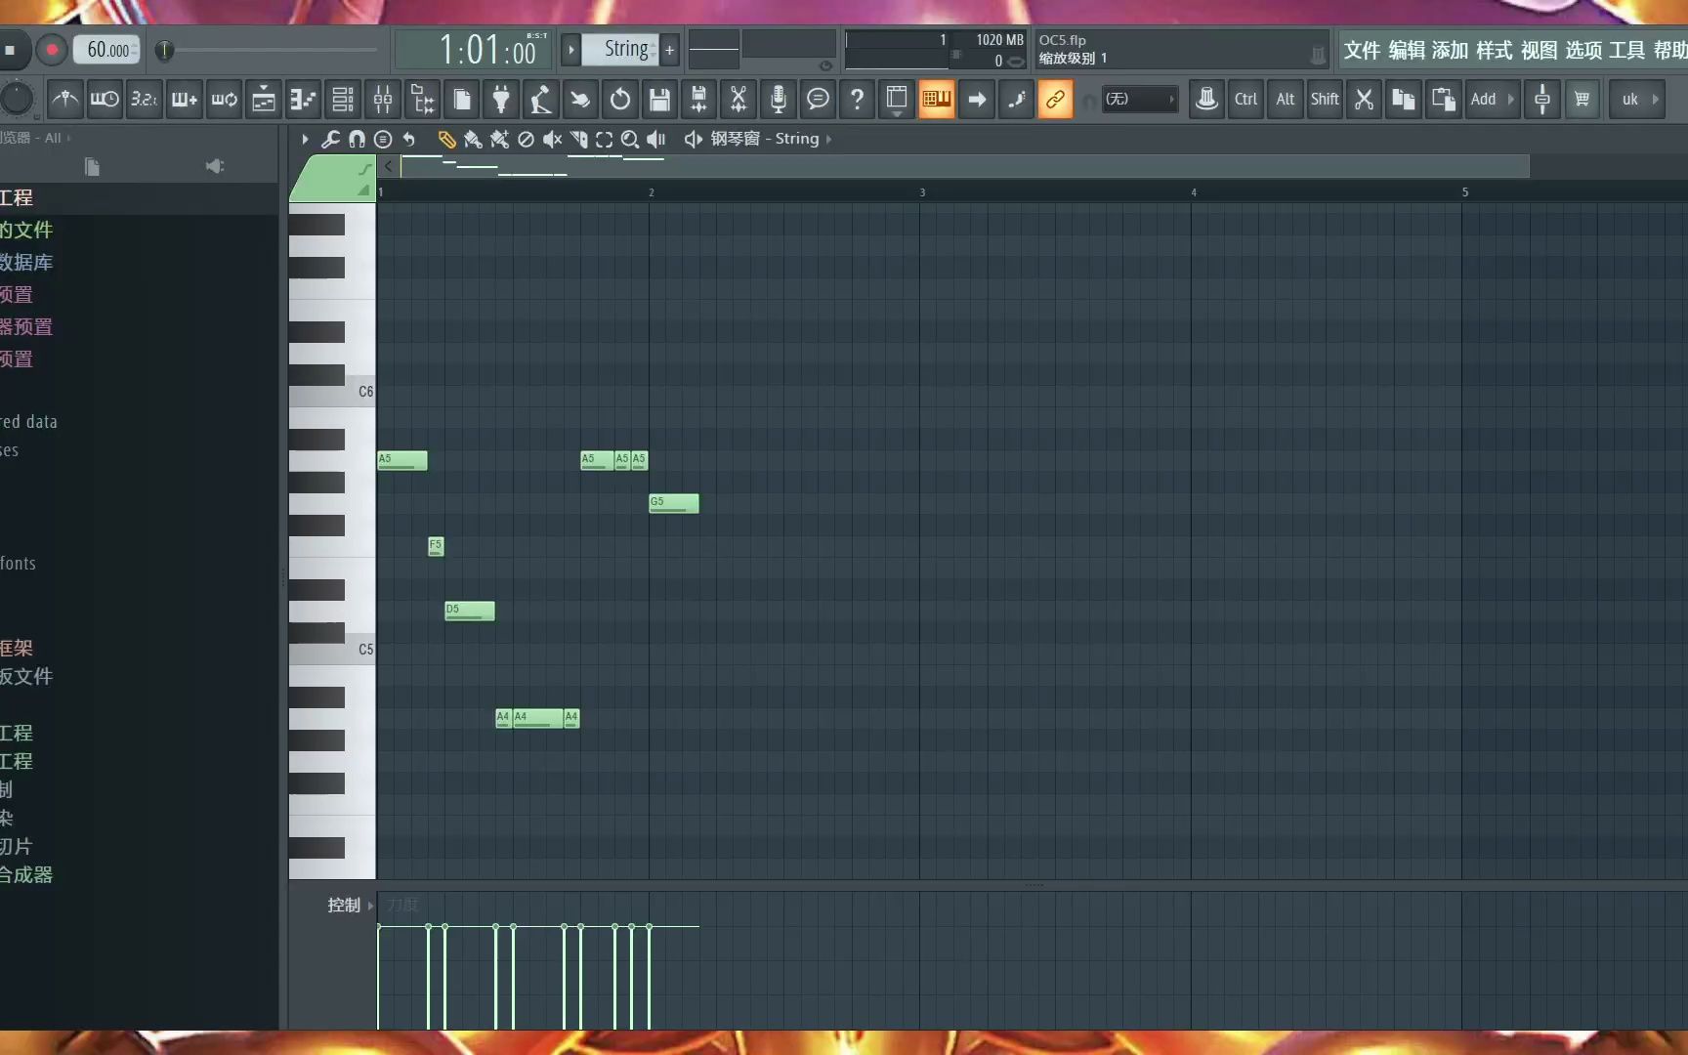Click the 工具 menu
The image size is (1688, 1055).
1627,51
